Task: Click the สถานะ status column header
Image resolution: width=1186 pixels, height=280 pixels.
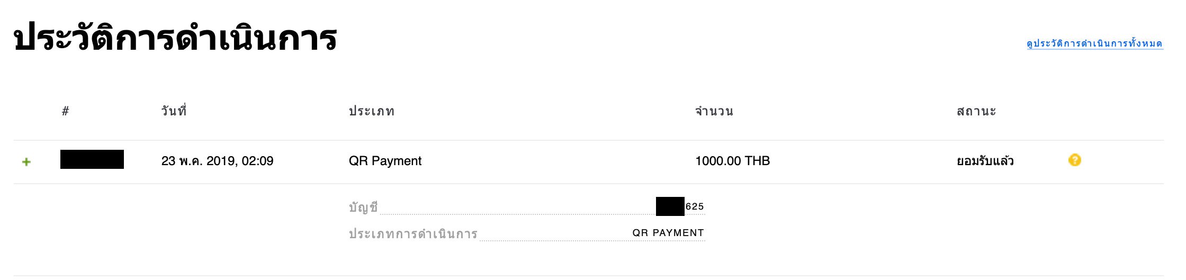Action: tap(976, 111)
